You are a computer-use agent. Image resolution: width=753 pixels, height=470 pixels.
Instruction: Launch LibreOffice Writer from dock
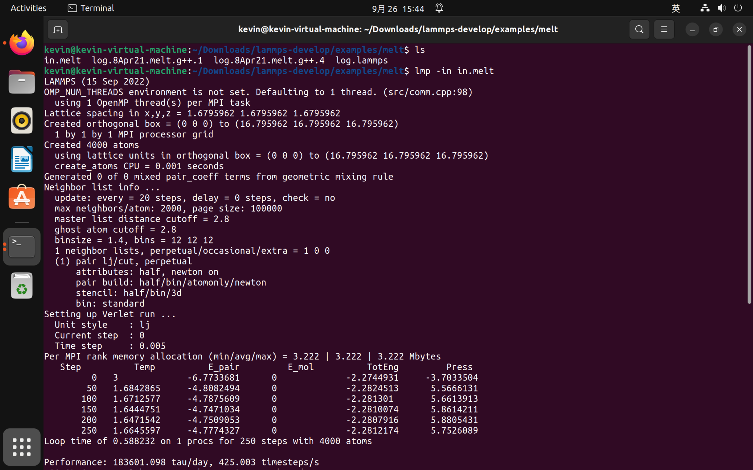tap(22, 159)
